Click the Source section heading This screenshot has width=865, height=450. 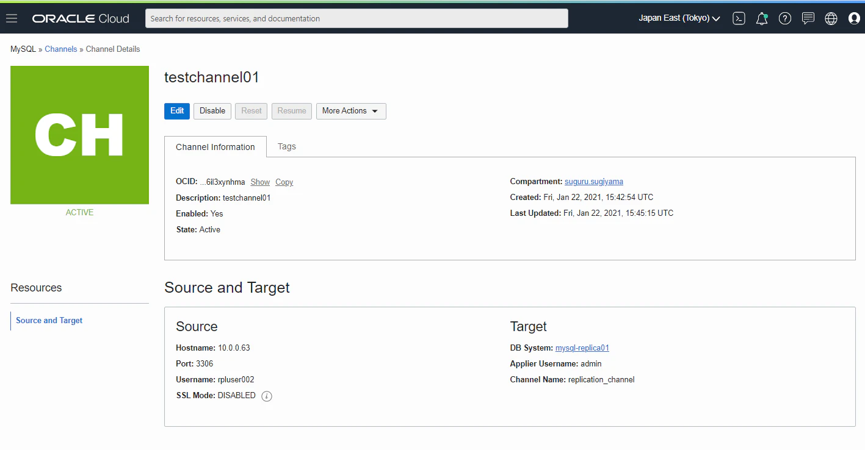point(197,326)
